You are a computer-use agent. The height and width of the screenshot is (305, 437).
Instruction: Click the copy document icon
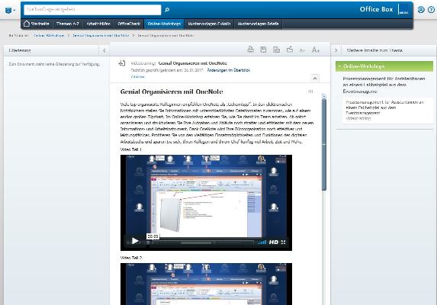click(277, 50)
